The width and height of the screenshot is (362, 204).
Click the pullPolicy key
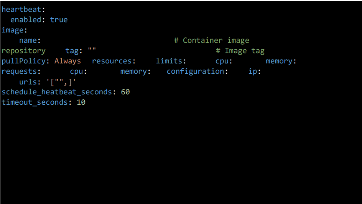[23, 61]
